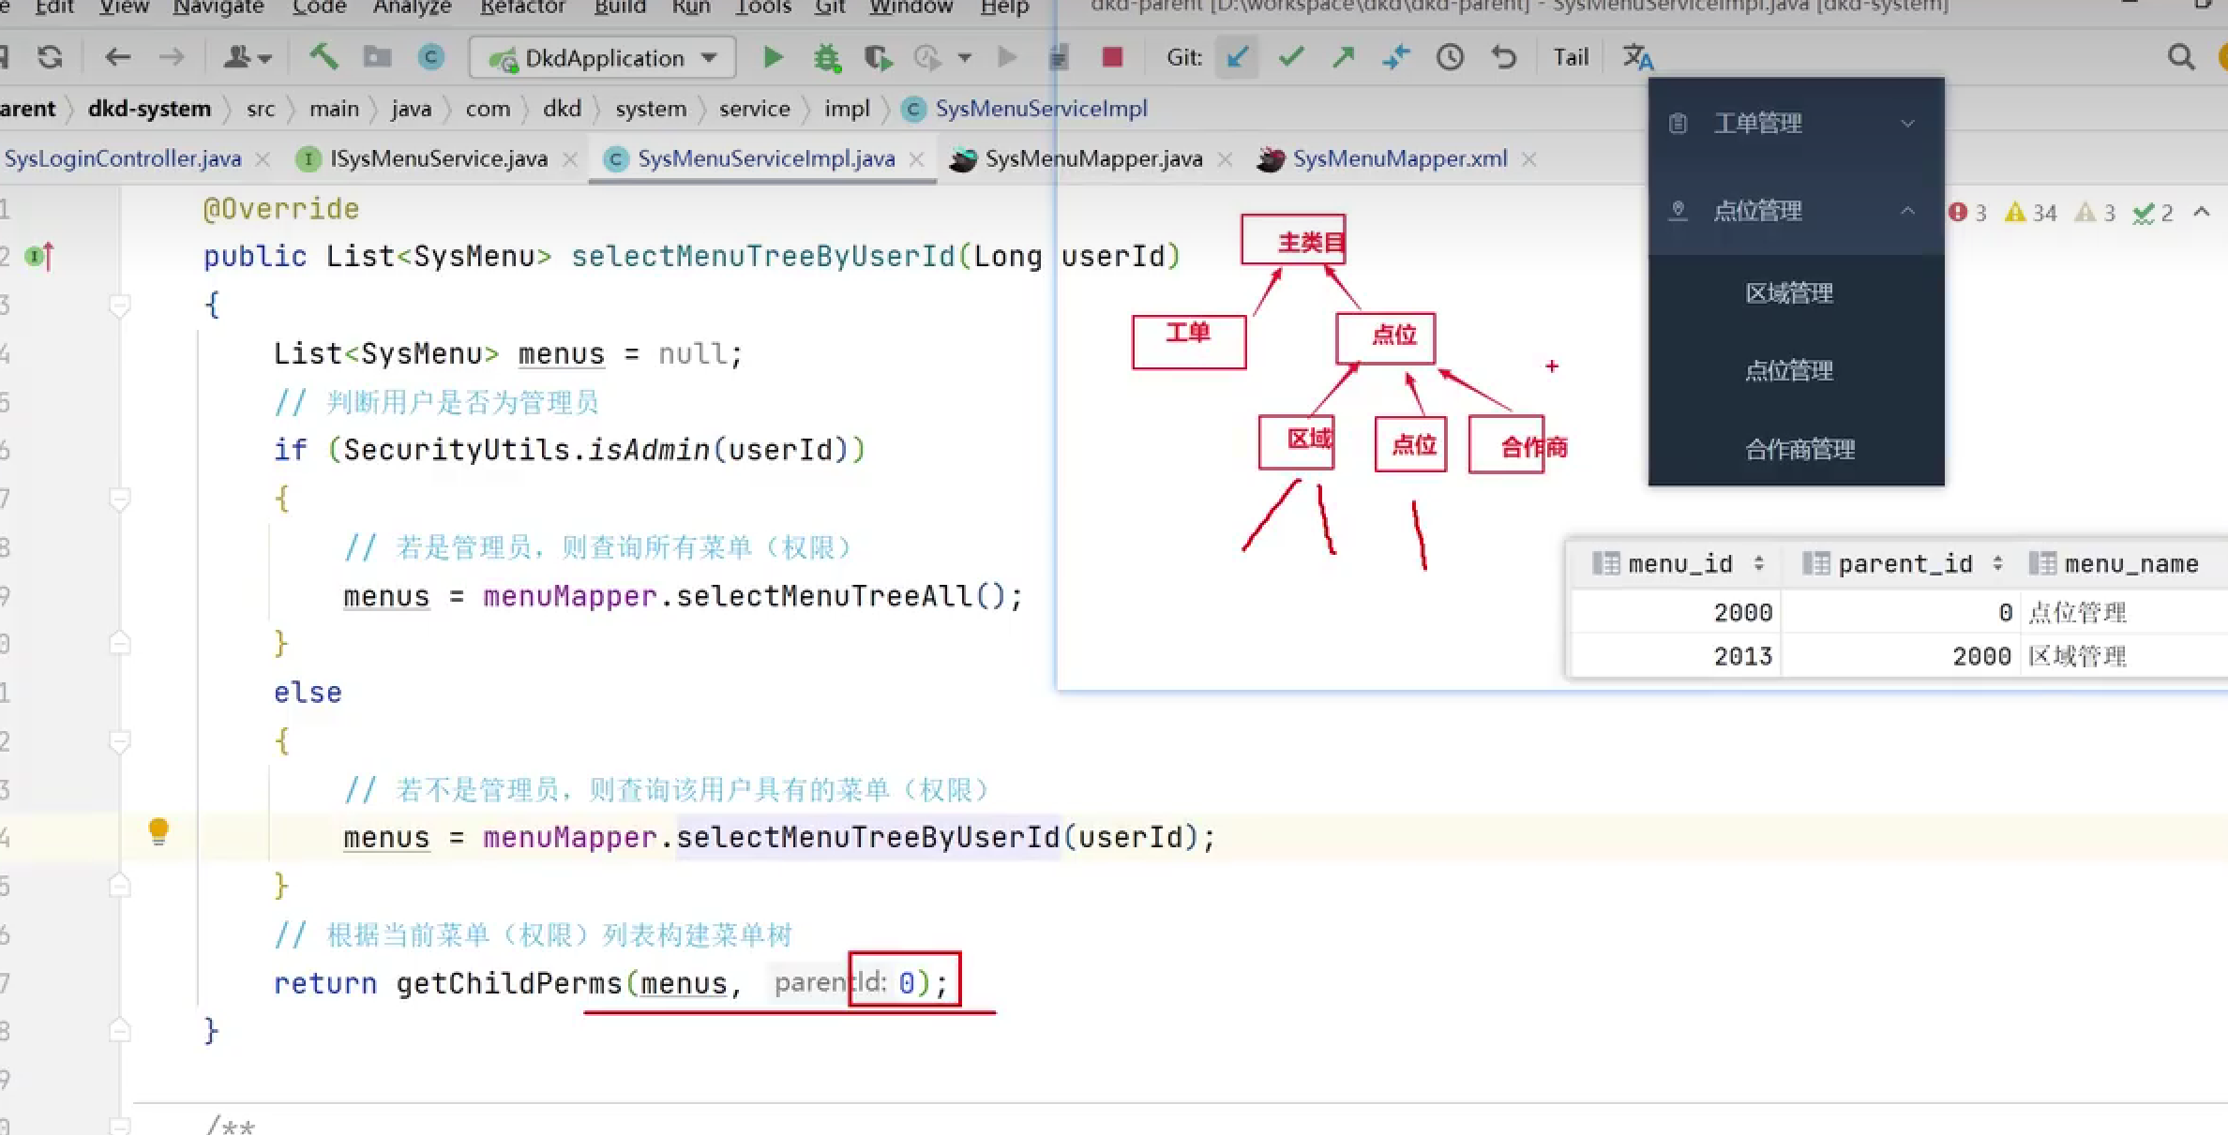Click the Build project hammer icon
This screenshot has height=1135, width=2228.
[324, 57]
